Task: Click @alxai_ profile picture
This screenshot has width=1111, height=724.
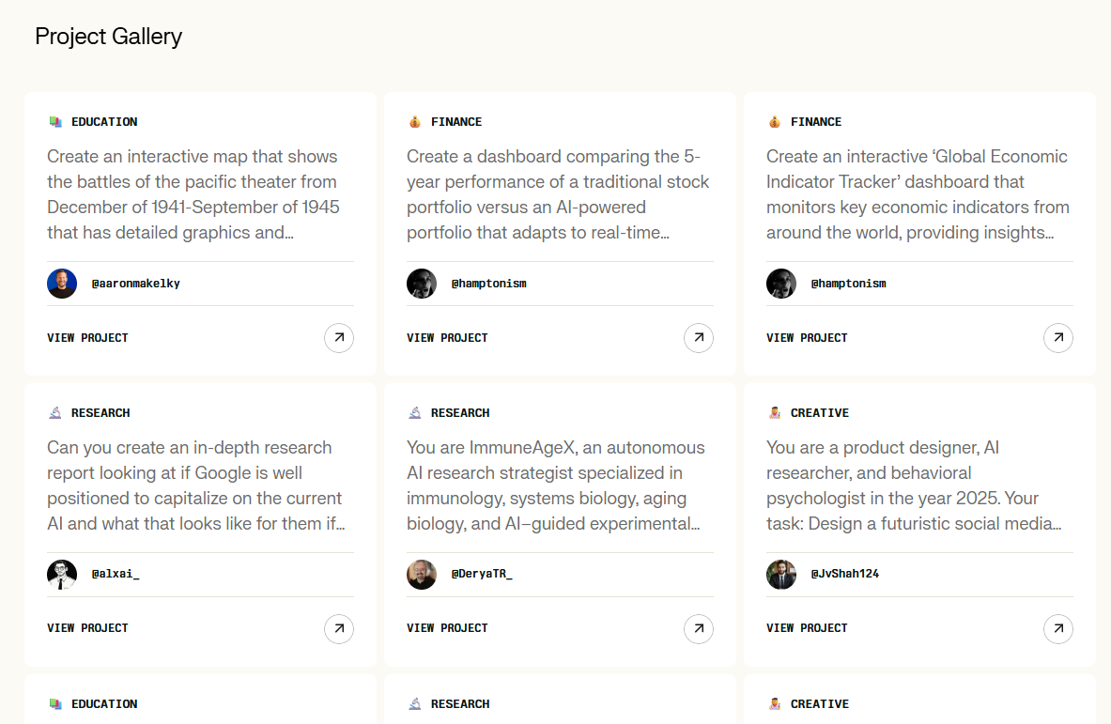Action: pyautogui.click(x=62, y=575)
